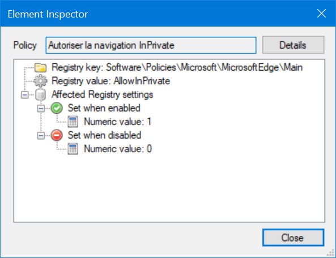Click into the Policy text field
The height and width of the screenshot is (258, 336).
pyautogui.click(x=151, y=45)
